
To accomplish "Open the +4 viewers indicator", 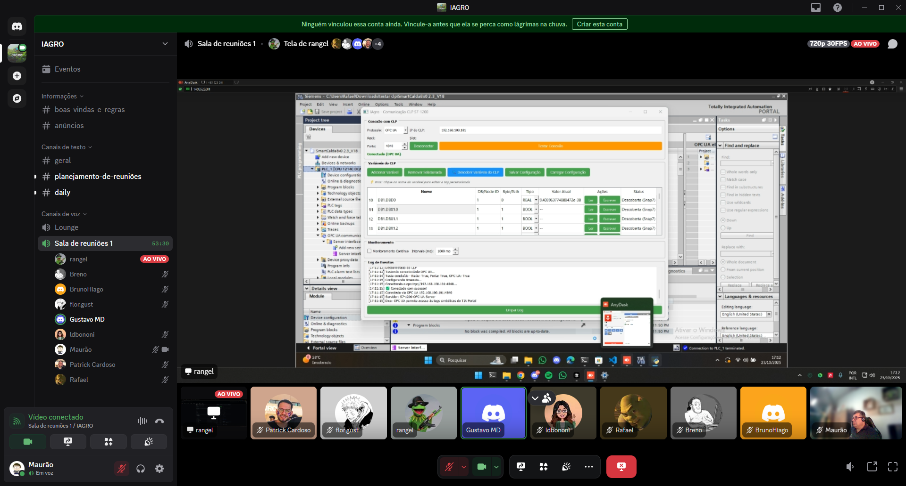I will click(x=378, y=44).
